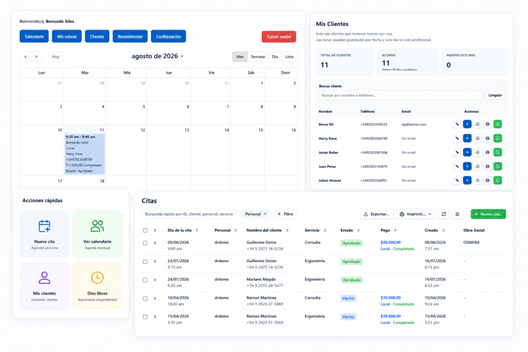
Task: Create a new appointment with Nueva cita button
Action: pyautogui.click(x=488, y=214)
